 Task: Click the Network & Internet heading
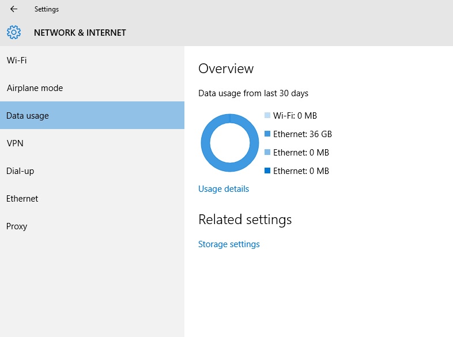click(x=80, y=33)
